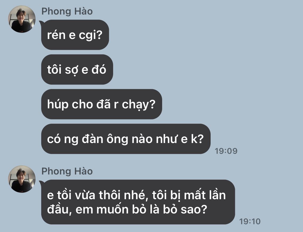Select the lower Phong Hào sender name
Viewport: 303px width, 232px height.
67,171
